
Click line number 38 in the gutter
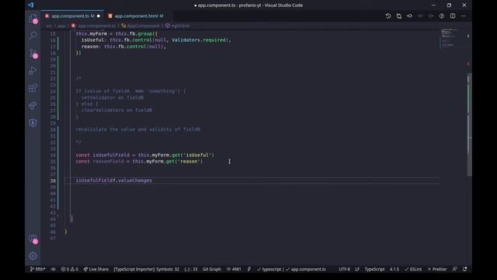click(53, 180)
